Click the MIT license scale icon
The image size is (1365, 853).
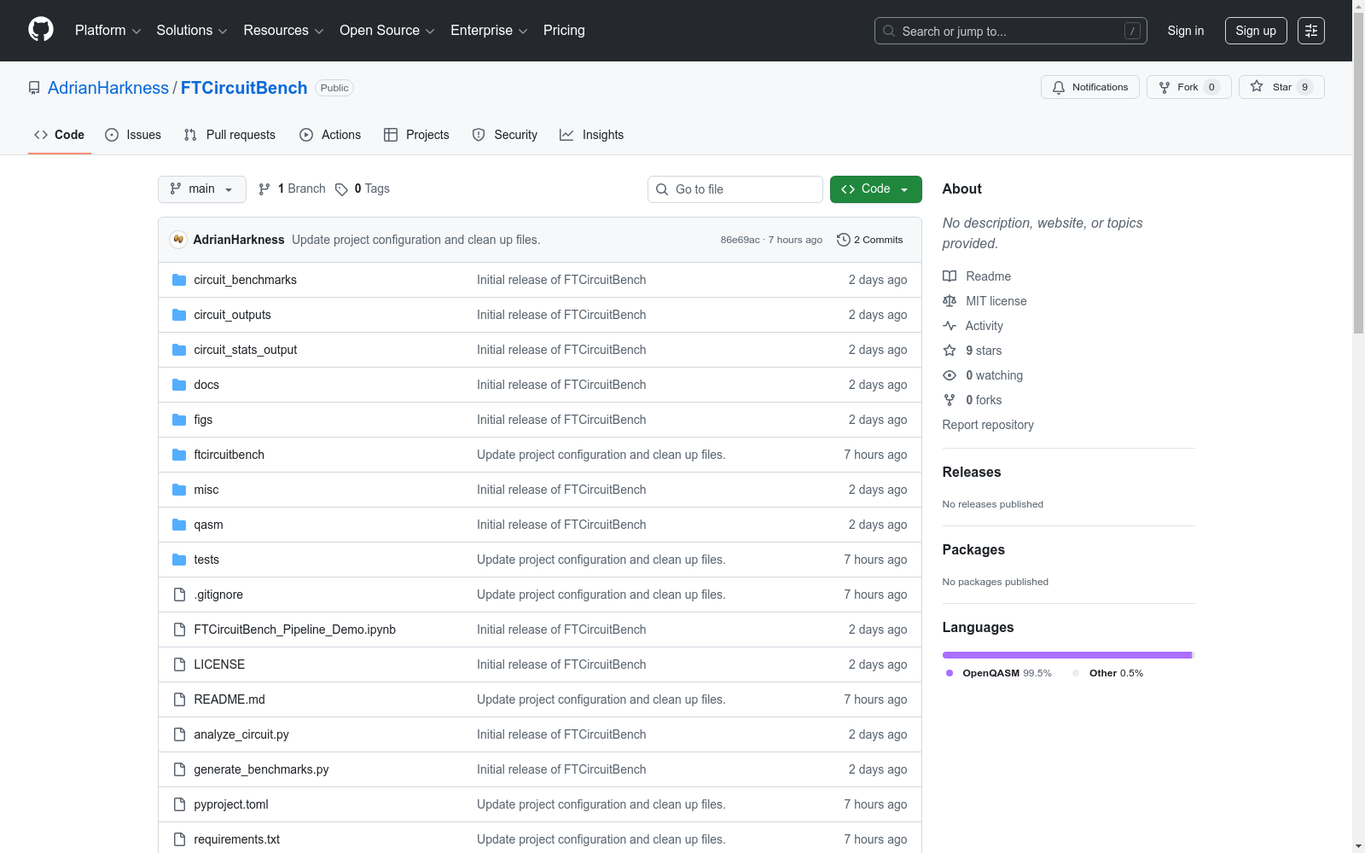950,301
